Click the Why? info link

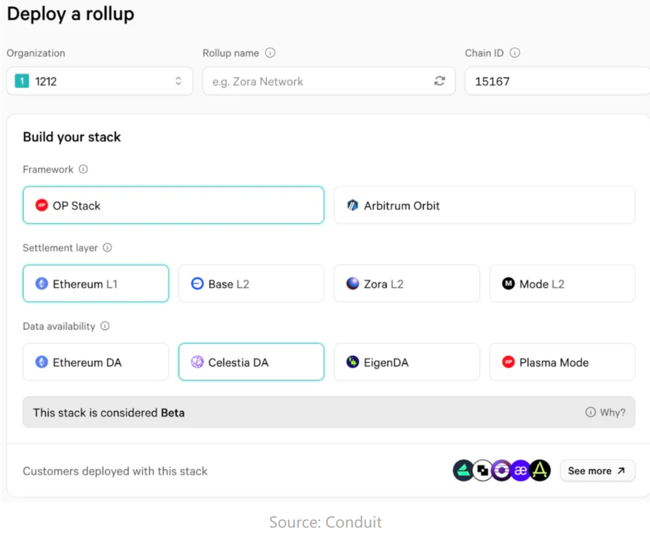click(x=605, y=412)
